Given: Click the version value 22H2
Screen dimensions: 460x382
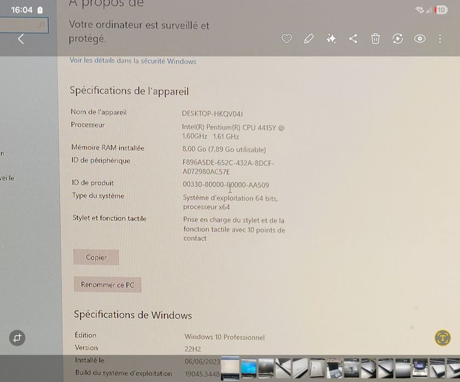Looking at the screenshot, I should pyautogui.click(x=193, y=349).
